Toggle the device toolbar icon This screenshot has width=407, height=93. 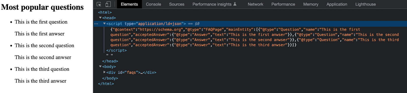point(108,4)
